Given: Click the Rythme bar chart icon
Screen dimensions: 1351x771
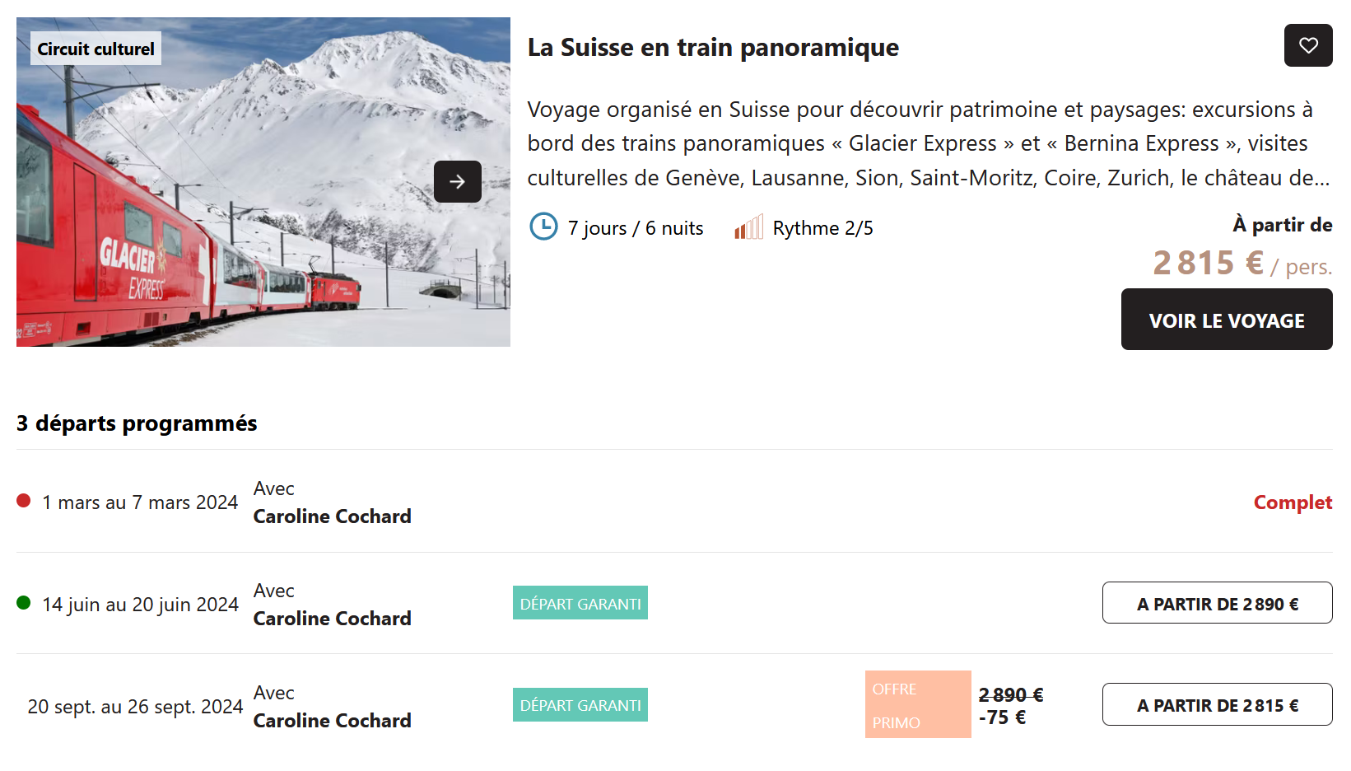Looking at the screenshot, I should click(x=748, y=227).
